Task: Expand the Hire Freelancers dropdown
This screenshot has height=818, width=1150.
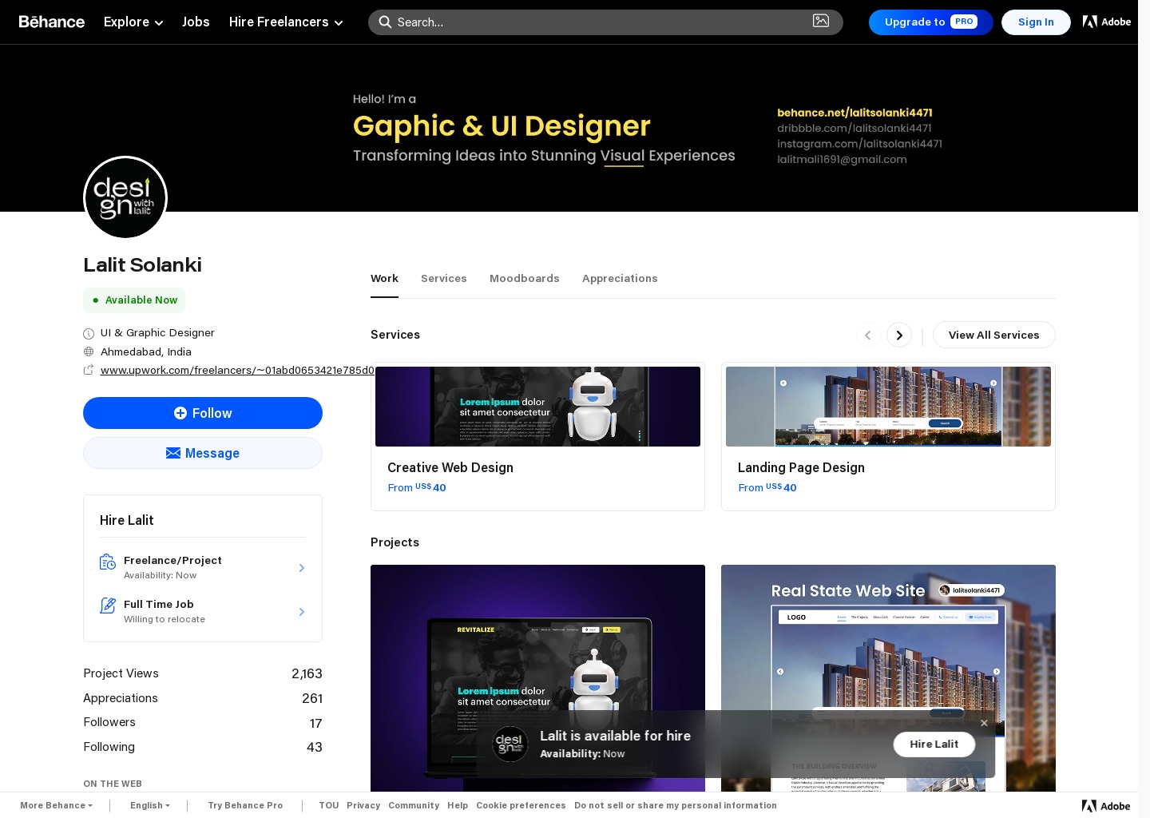Action: 286,22
